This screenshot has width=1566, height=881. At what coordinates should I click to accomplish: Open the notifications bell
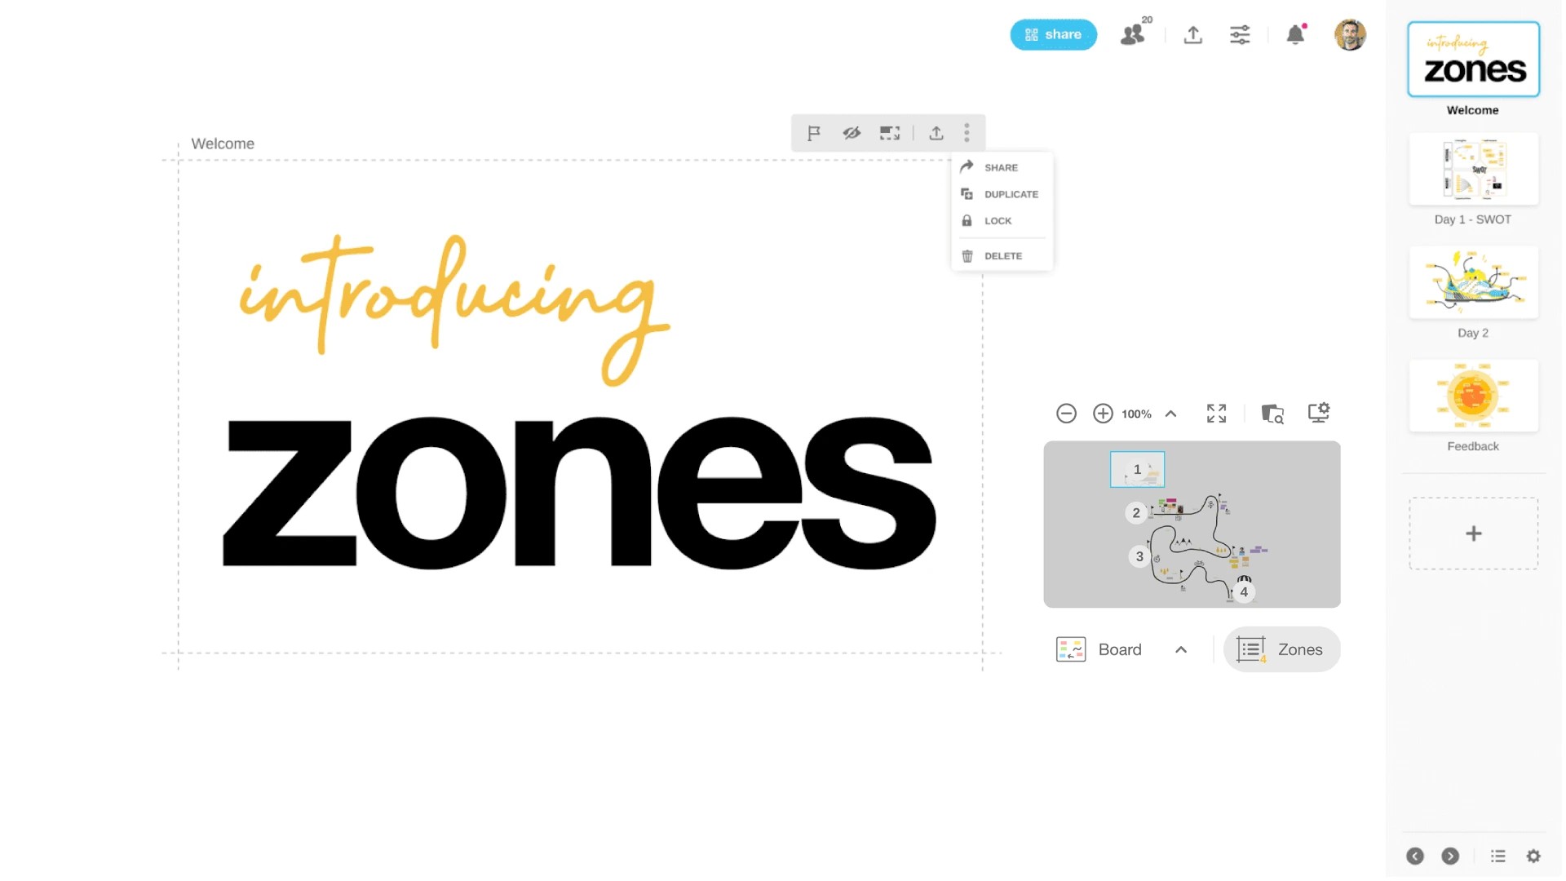1295,34
